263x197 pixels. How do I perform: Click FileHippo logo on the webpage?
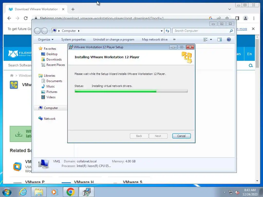(20, 54)
